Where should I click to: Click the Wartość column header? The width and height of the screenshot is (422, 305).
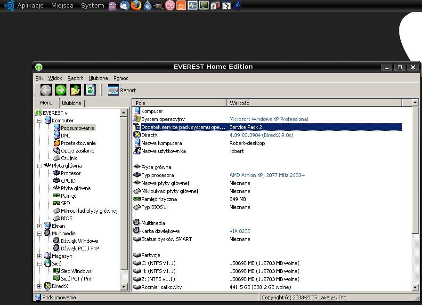(314, 103)
